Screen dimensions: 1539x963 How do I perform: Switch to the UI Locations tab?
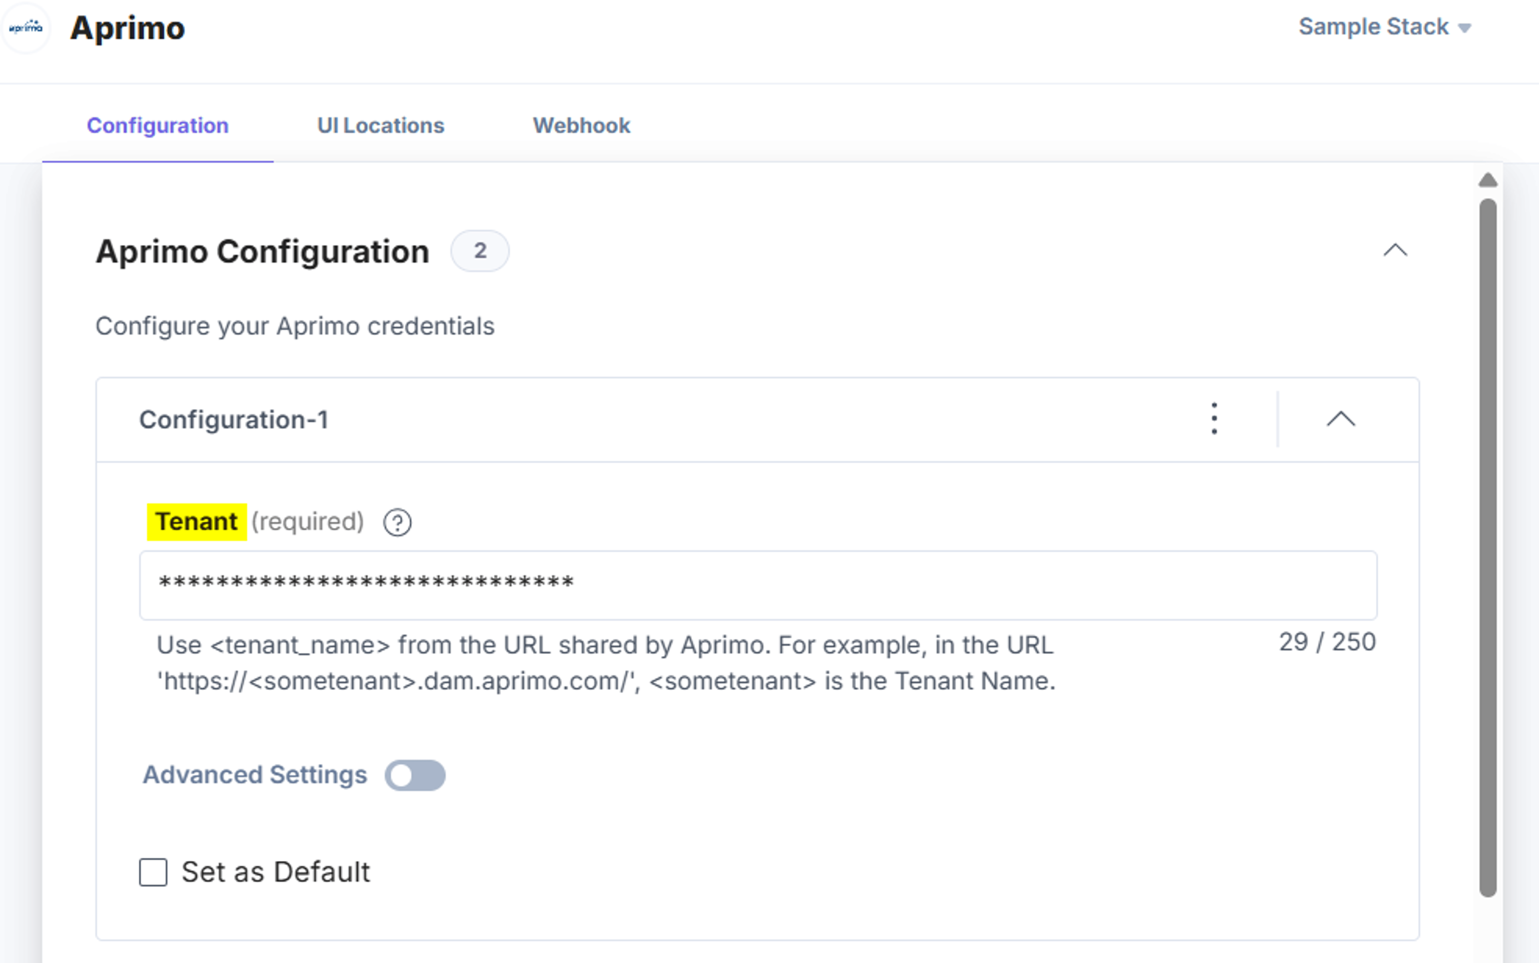pos(380,125)
